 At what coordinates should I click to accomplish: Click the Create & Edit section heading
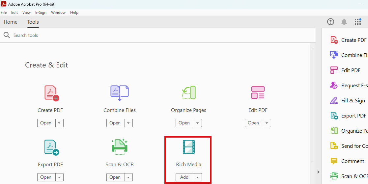coord(46,65)
